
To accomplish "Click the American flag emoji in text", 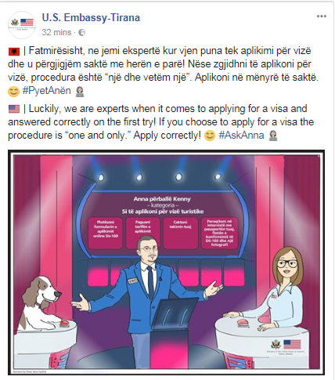I will pos(14,109).
